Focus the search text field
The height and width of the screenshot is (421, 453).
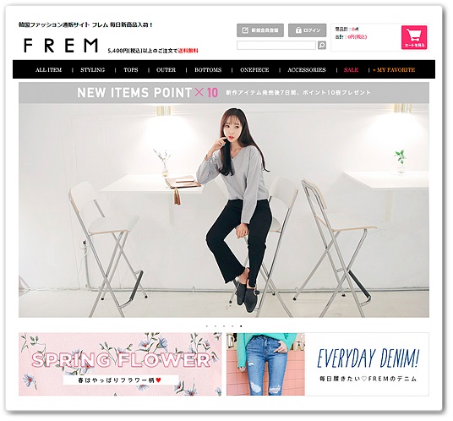click(x=276, y=45)
